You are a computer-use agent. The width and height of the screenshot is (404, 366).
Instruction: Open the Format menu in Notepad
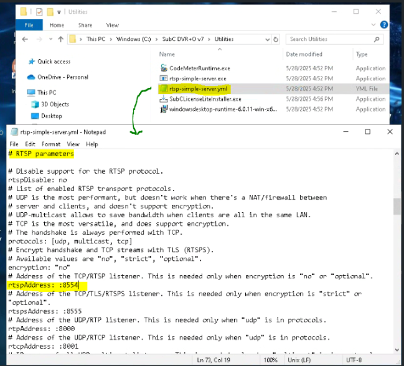point(51,144)
